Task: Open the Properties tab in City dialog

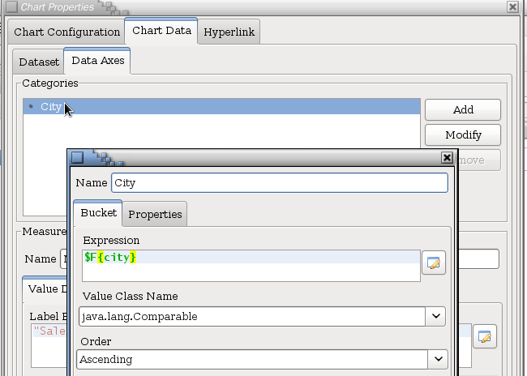Action: 155,214
